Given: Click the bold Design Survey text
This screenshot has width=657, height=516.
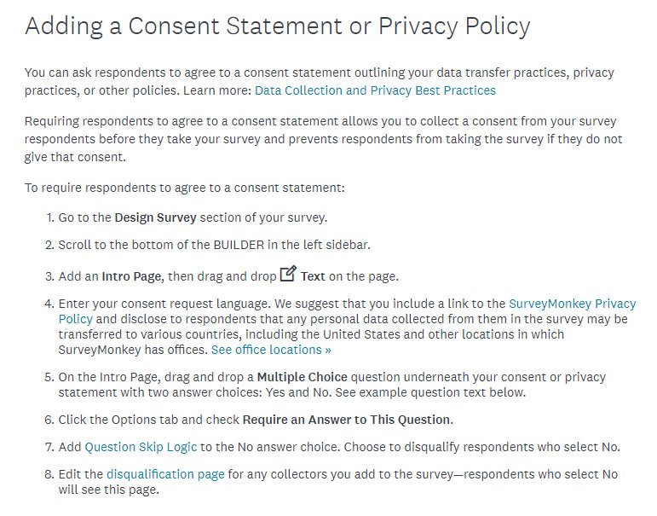Looking at the screenshot, I should [x=155, y=217].
